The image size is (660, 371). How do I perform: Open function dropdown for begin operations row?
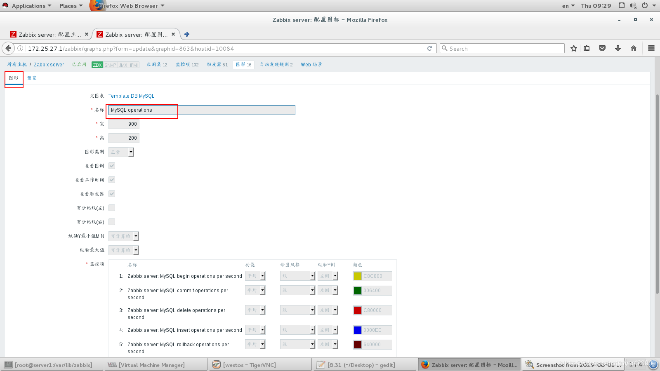tap(255, 276)
